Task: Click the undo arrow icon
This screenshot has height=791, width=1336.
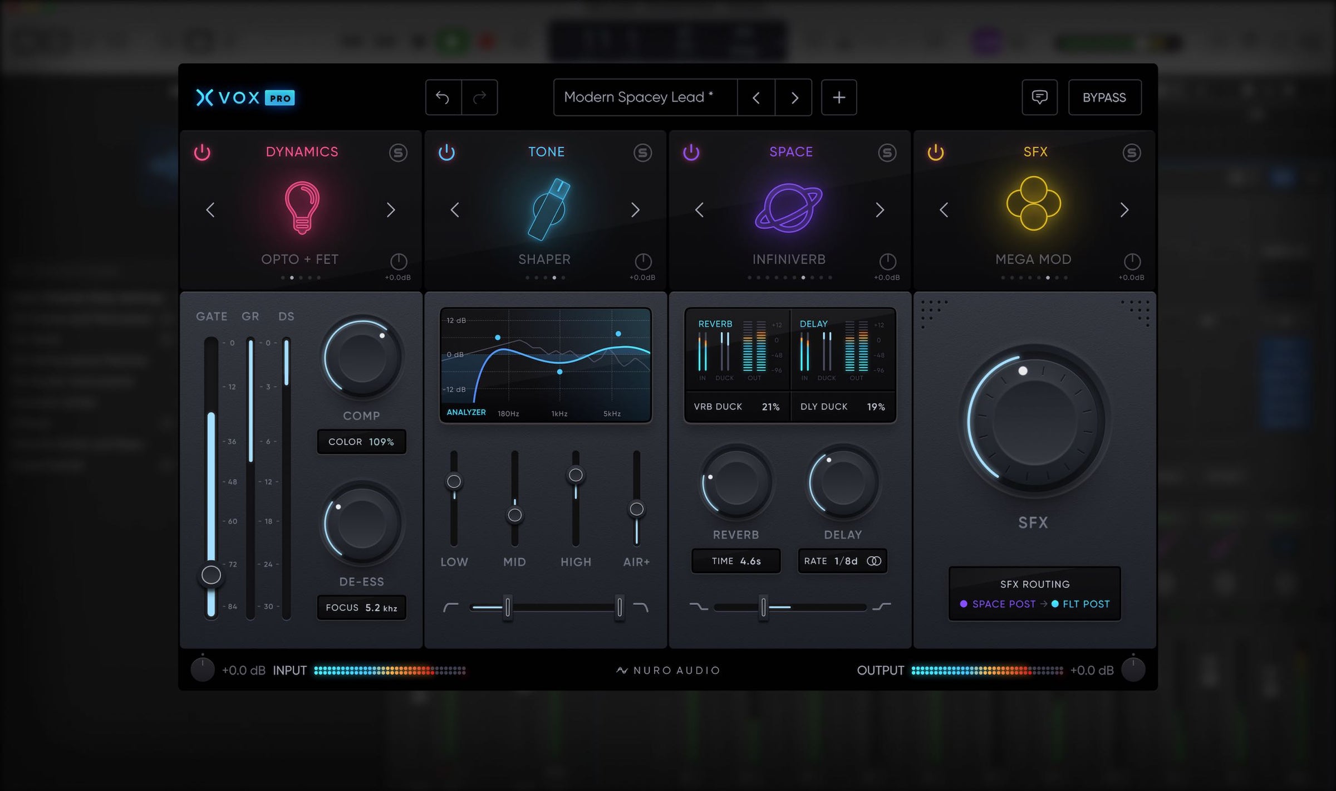Action: [444, 97]
